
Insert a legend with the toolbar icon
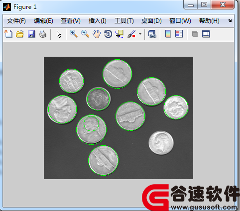pos(179,34)
